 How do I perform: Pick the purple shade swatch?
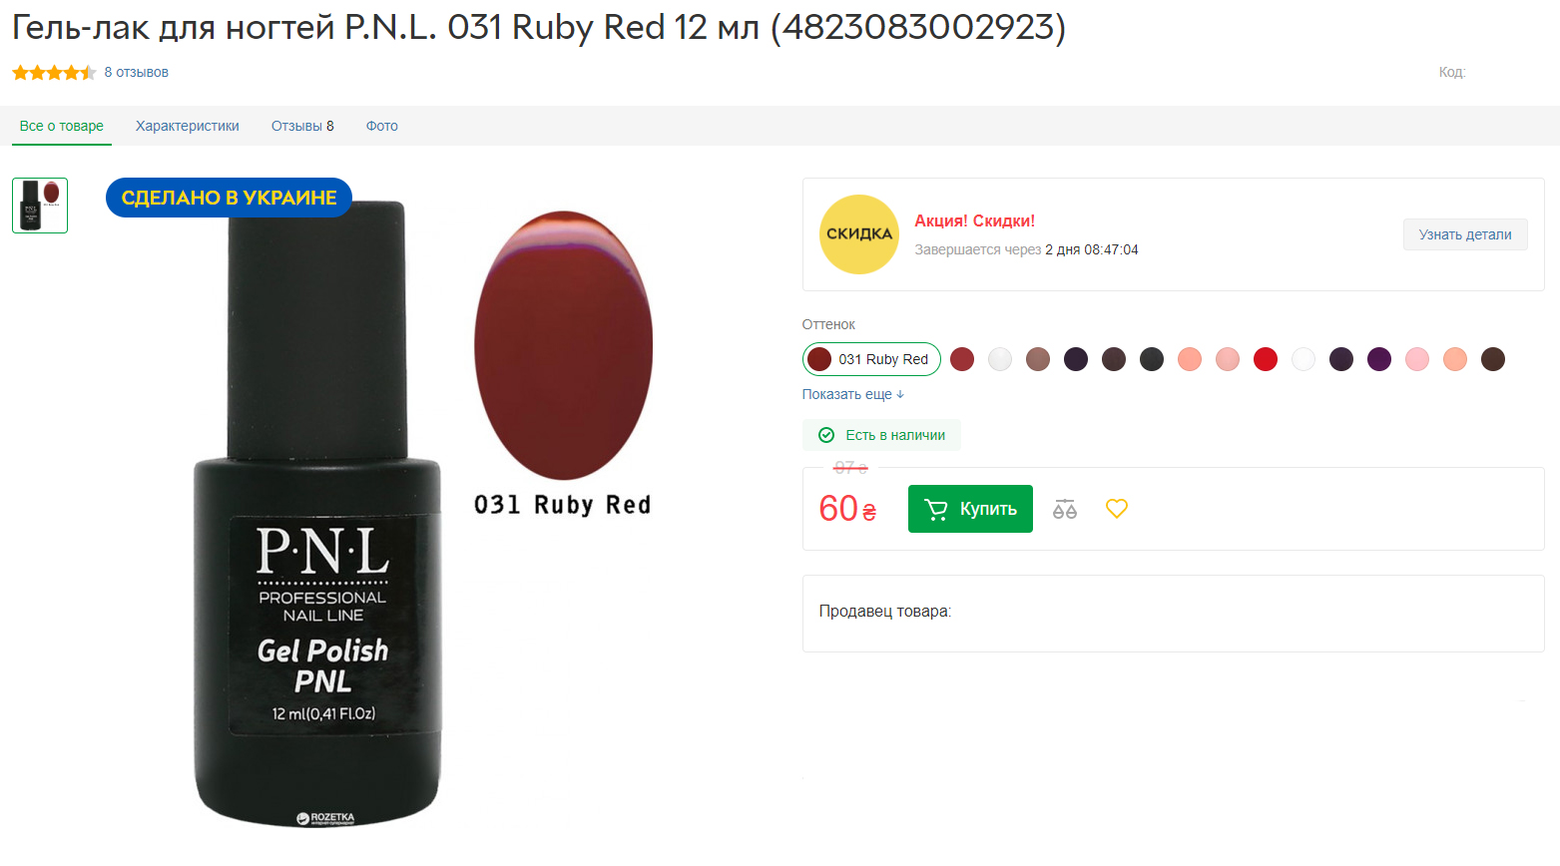(x=1379, y=359)
